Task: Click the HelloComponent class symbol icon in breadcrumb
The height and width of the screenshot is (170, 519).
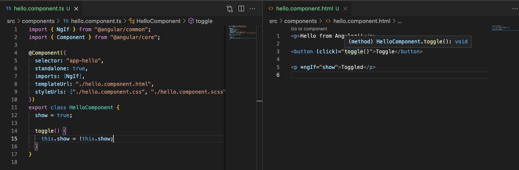Action: pos(132,21)
